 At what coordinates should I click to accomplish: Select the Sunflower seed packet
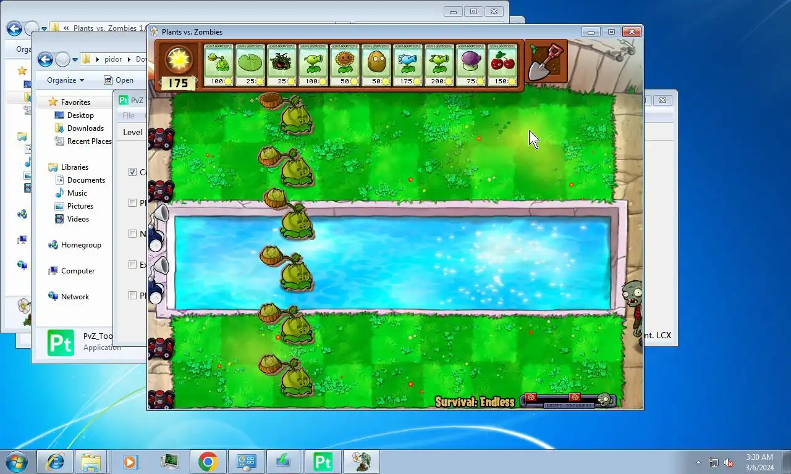click(344, 65)
